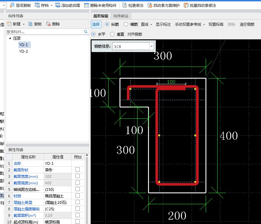261x224 pixels.
Task: Click the 批量自动套做法 icon
Action: (186, 5)
